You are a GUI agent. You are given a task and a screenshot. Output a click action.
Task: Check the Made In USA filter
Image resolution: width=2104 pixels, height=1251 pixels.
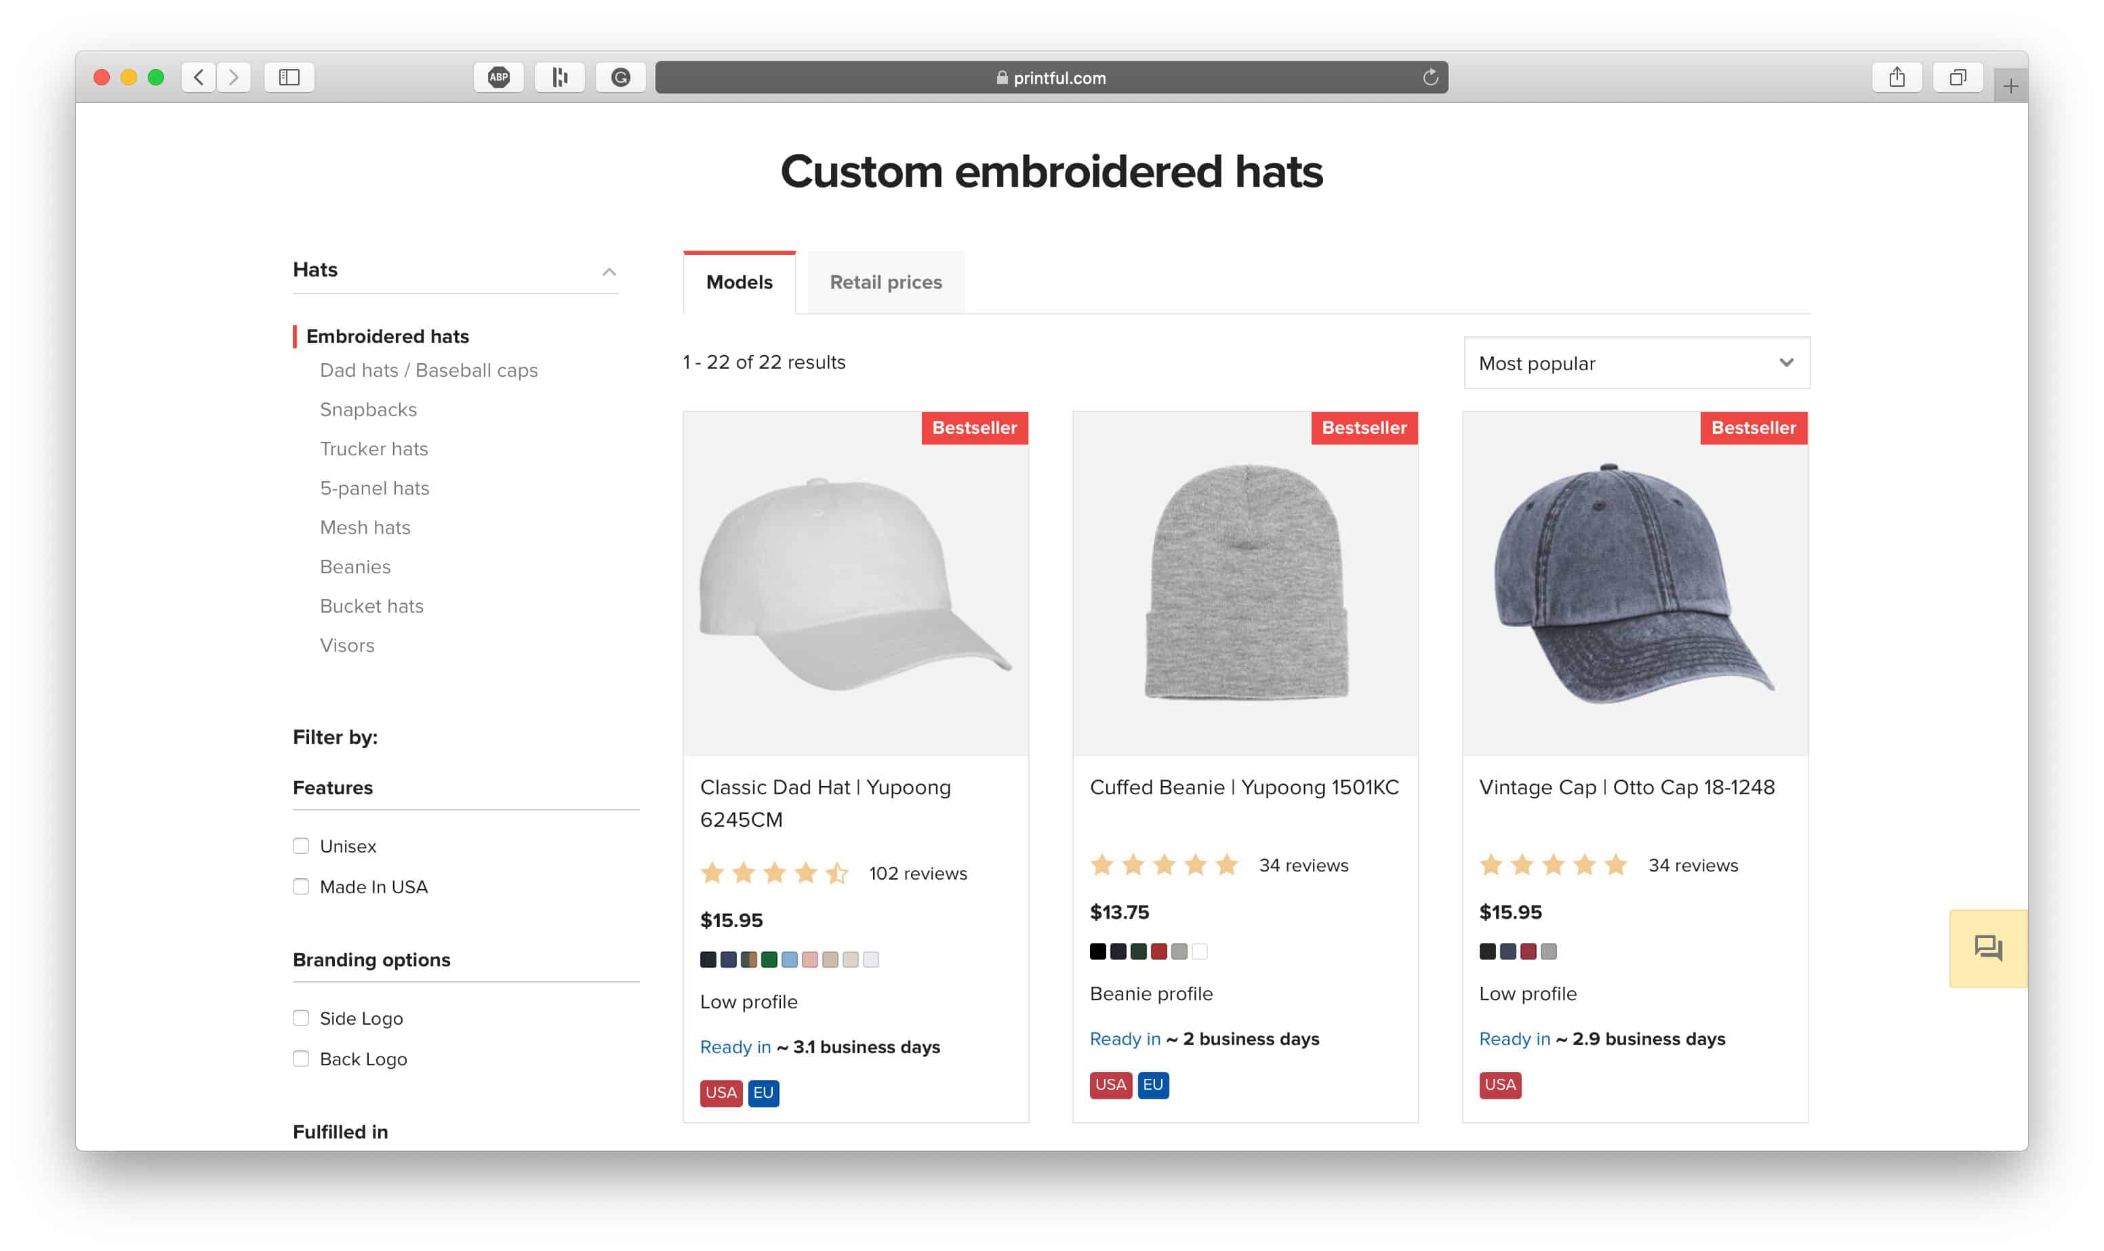(x=301, y=886)
